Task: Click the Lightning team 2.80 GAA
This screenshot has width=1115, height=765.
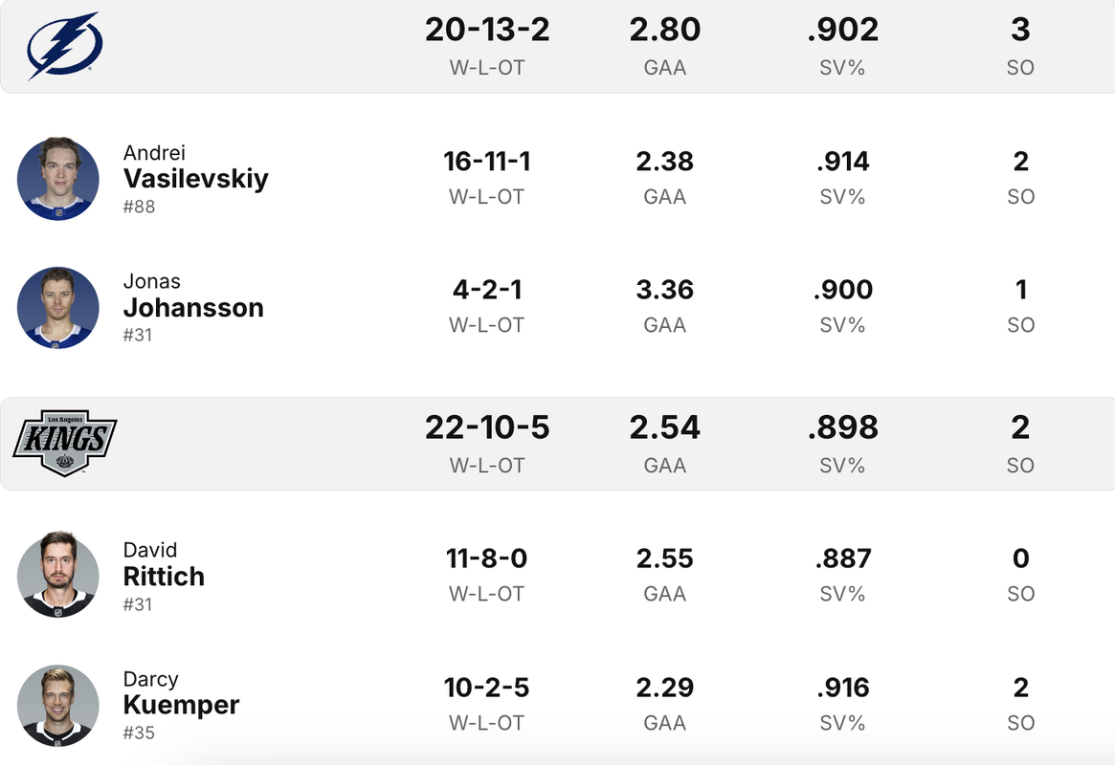Action: [x=665, y=30]
